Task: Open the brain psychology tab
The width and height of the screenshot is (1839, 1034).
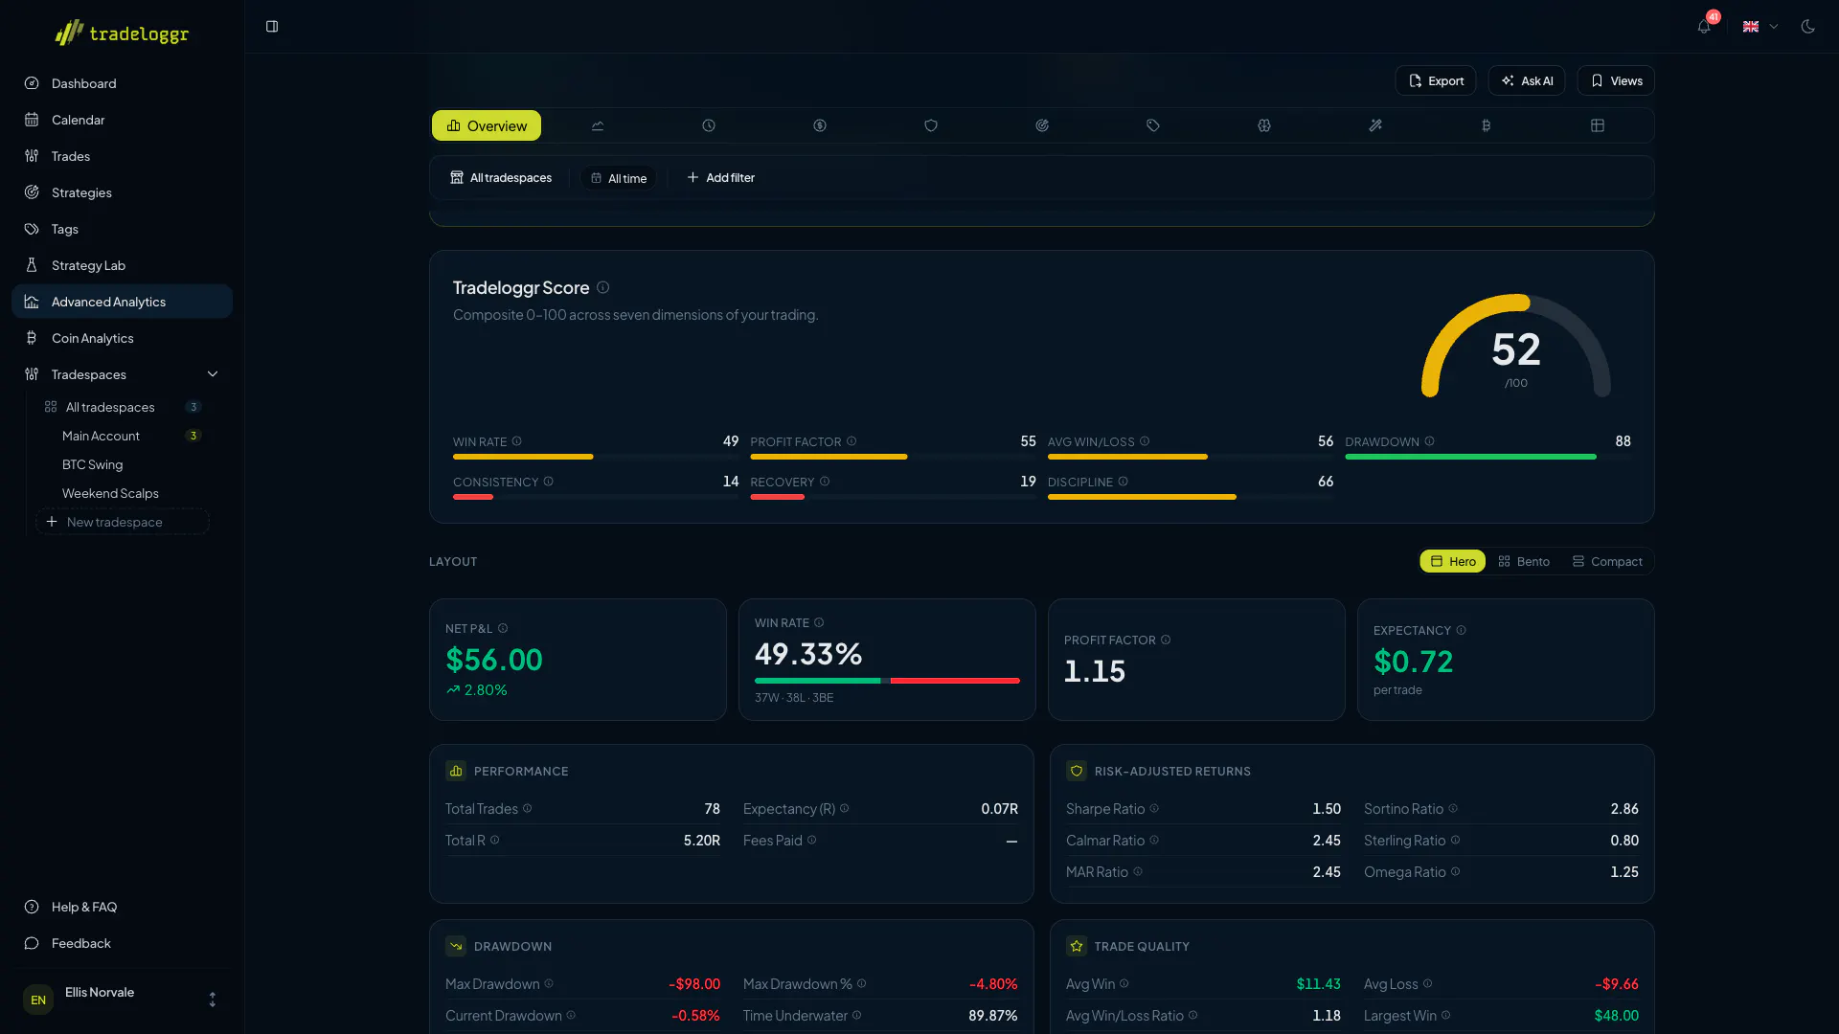Action: pos(1264,125)
